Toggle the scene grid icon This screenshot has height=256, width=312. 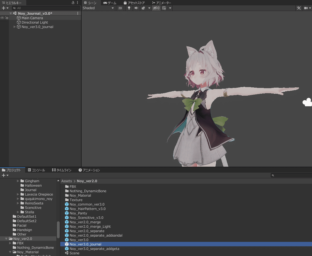164,8
